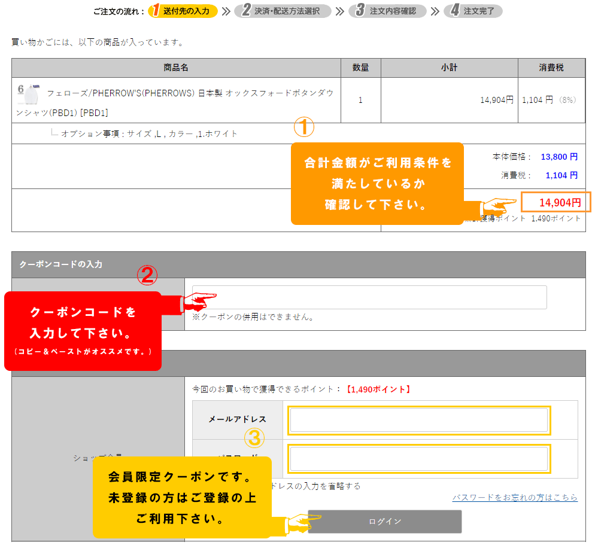Click the red クーポンコード instruction callout
Screen dimensions: 595x545
(x=83, y=331)
